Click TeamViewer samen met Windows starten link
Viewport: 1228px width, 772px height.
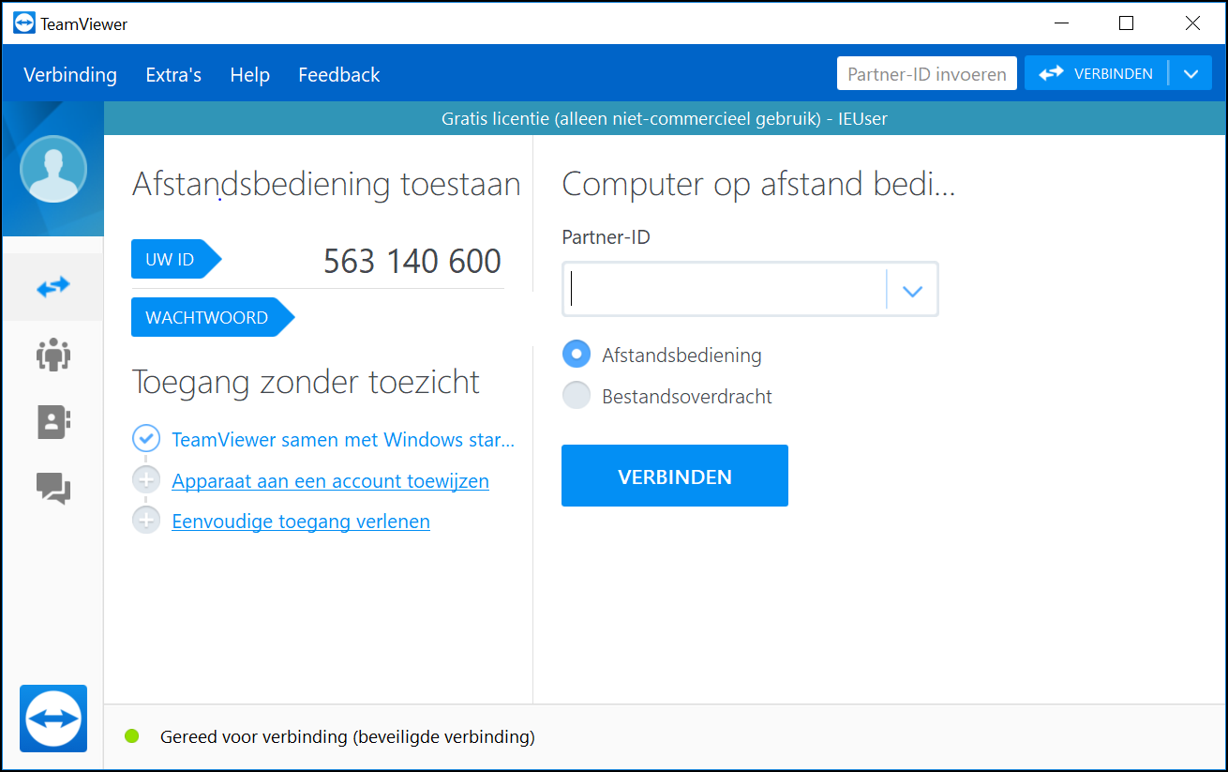pos(343,439)
